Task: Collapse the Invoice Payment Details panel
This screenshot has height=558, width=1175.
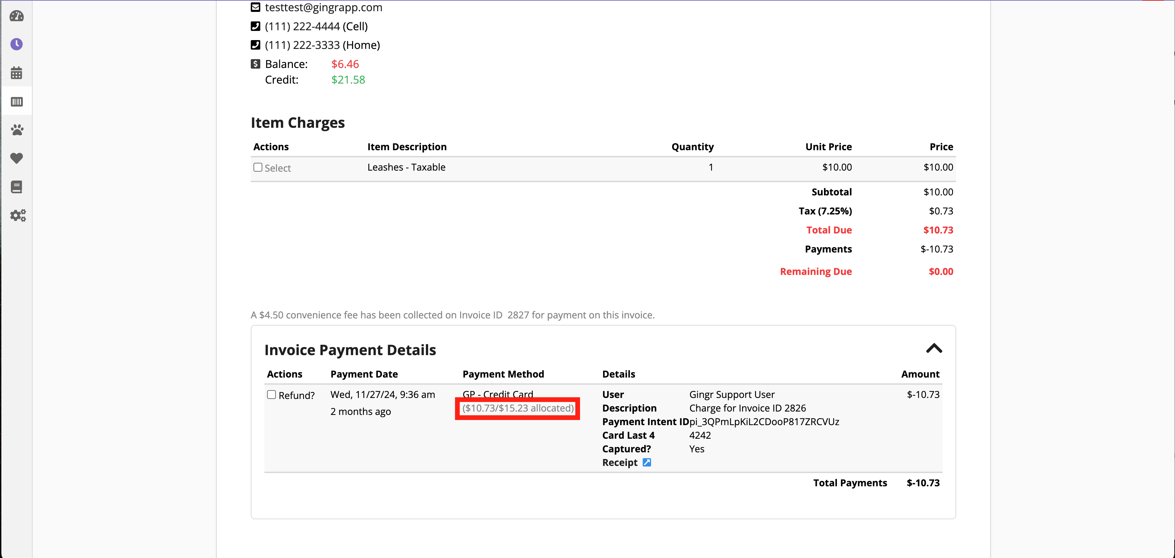Action: (934, 349)
